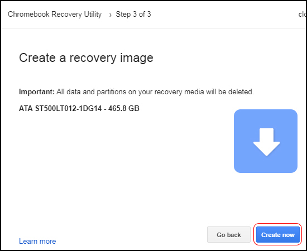Click the Create a recovery image heading
This screenshot has width=307, height=251.
point(86,58)
